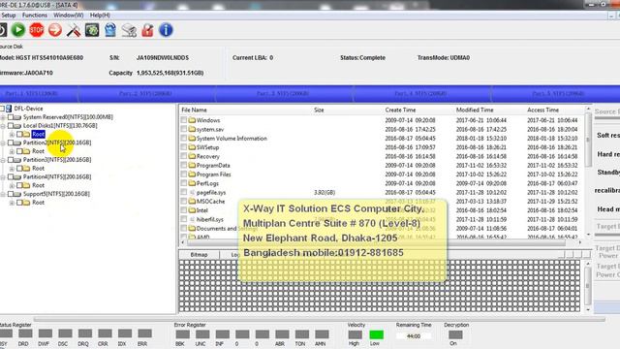Click the pagefile.sys file icon
Image resolution: width=620 pixels, height=349 pixels.
[x=192, y=192]
